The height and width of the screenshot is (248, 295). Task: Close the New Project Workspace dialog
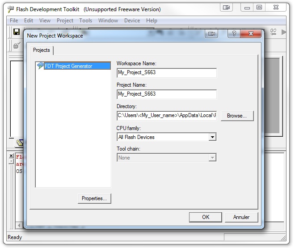point(251,34)
